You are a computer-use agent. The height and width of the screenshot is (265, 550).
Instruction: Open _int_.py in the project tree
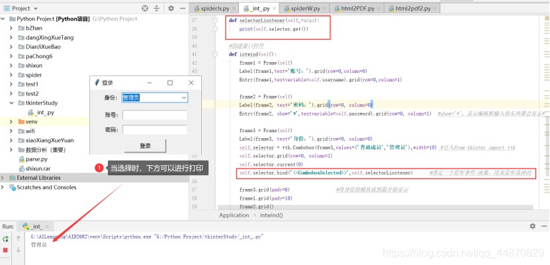44,112
